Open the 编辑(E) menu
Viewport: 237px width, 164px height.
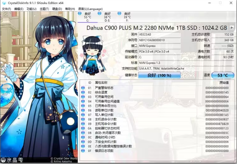pos(19,9)
